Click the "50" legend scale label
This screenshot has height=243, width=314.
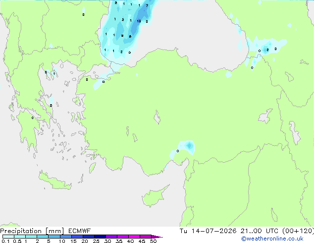pyautogui.click(x=154, y=241)
